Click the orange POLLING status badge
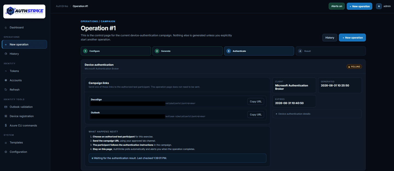 click(354, 66)
